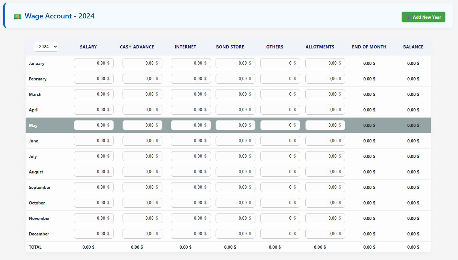Click the BALANCE column header
Viewport: 458px width, 260px height.
[x=413, y=47]
